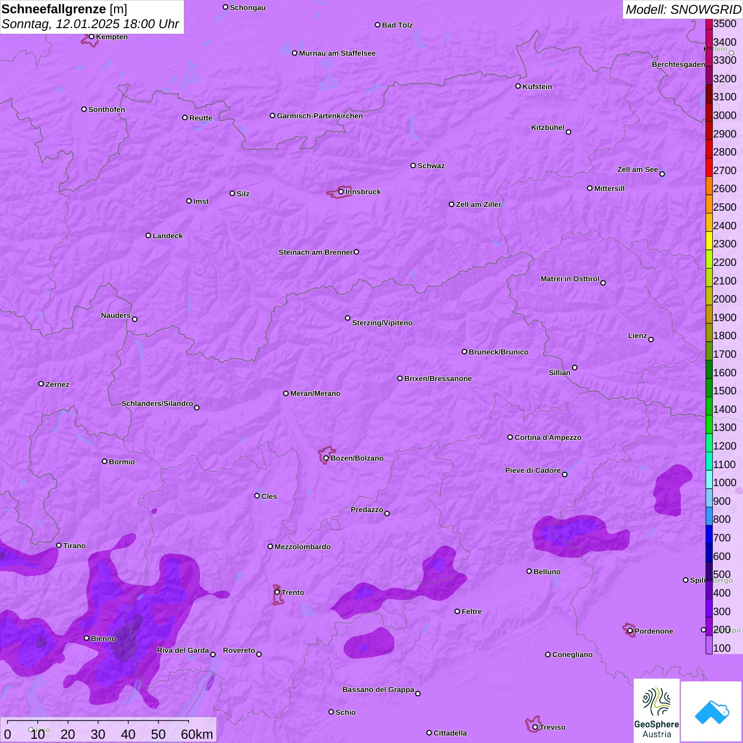Click the Kempten city marker
Image resolution: width=743 pixels, height=743 pixels.
[x=91, y=37]
